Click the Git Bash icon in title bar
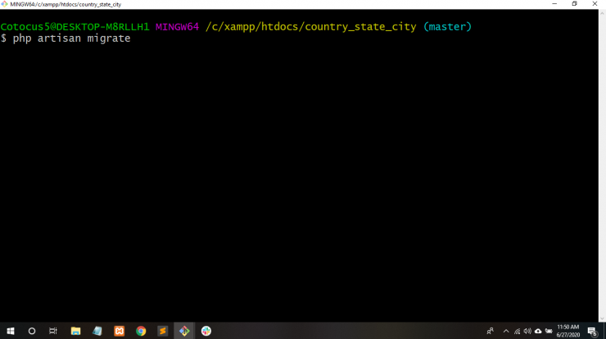The image size is (606, 339). pos(4,4)
